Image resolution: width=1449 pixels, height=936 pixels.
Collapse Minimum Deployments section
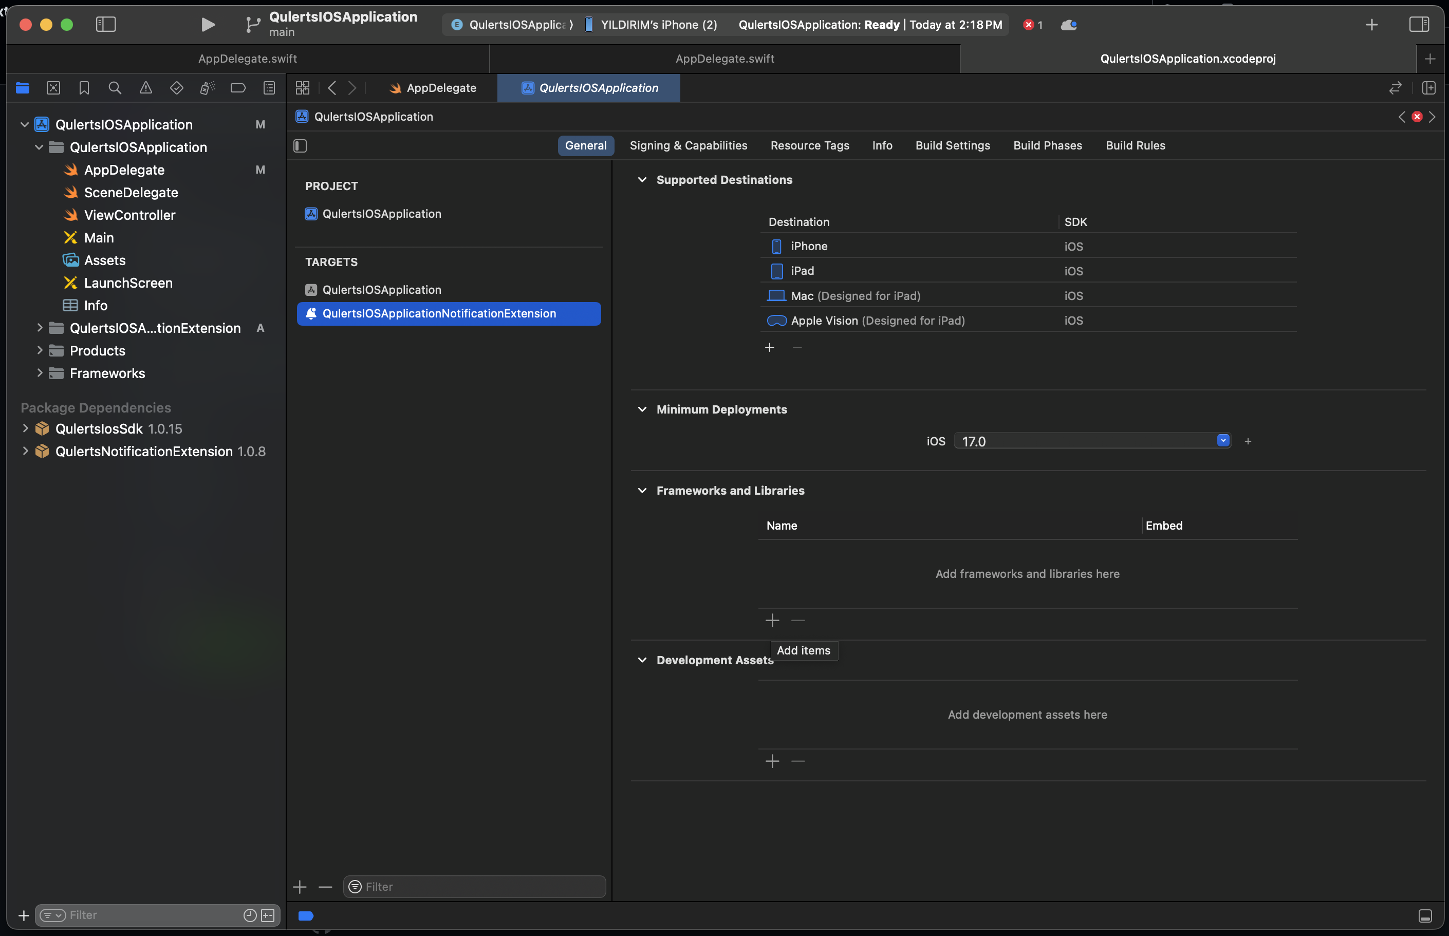(x=642, y=409)
